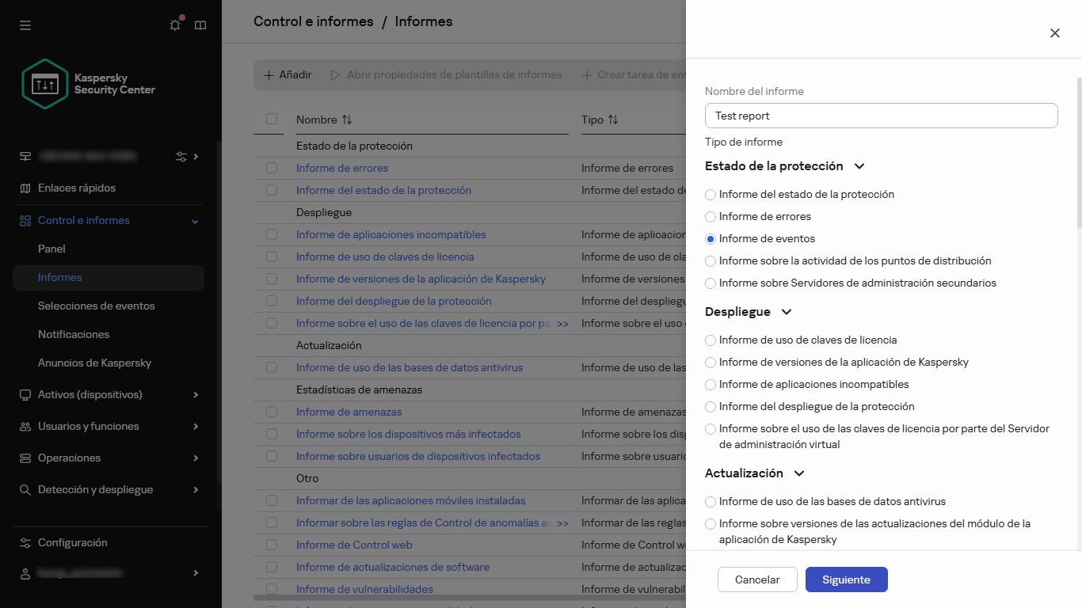Image resolution: width=1082 pixels, height=608 pixels.
Task: Click the server settings sliders icon
Action: (x=181, y=157)
